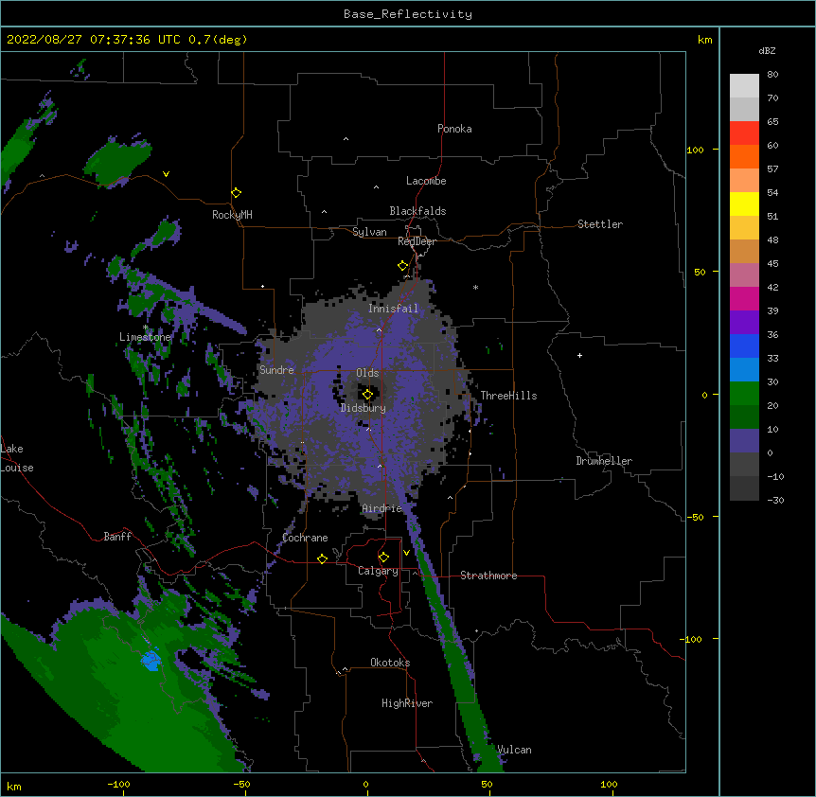
Task: Click the yellow diamond marker above Calgary
Action: tap(383, 558)
